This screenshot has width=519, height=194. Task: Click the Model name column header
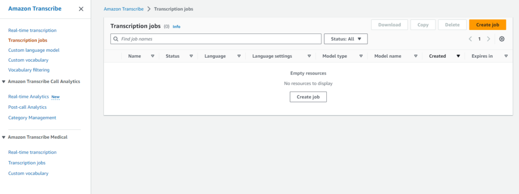[x=388, y=56]
